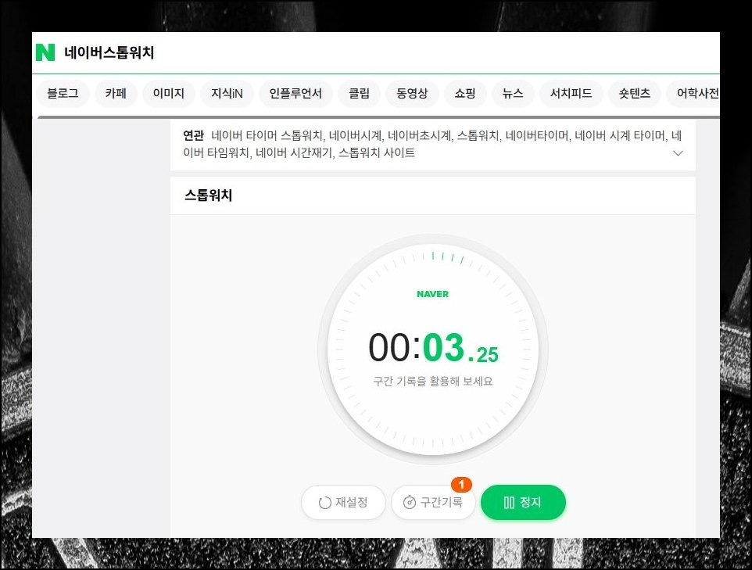Click related search 네이버시계
Screen dimensions: 752x570
pyautogui.click(x=356, y=136)
